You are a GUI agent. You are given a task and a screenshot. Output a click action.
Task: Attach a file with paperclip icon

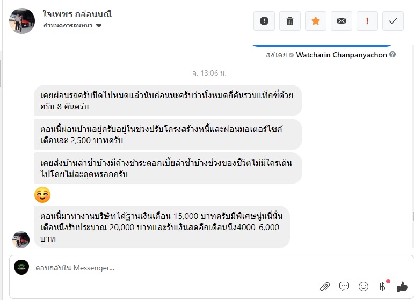coord(324,287)
